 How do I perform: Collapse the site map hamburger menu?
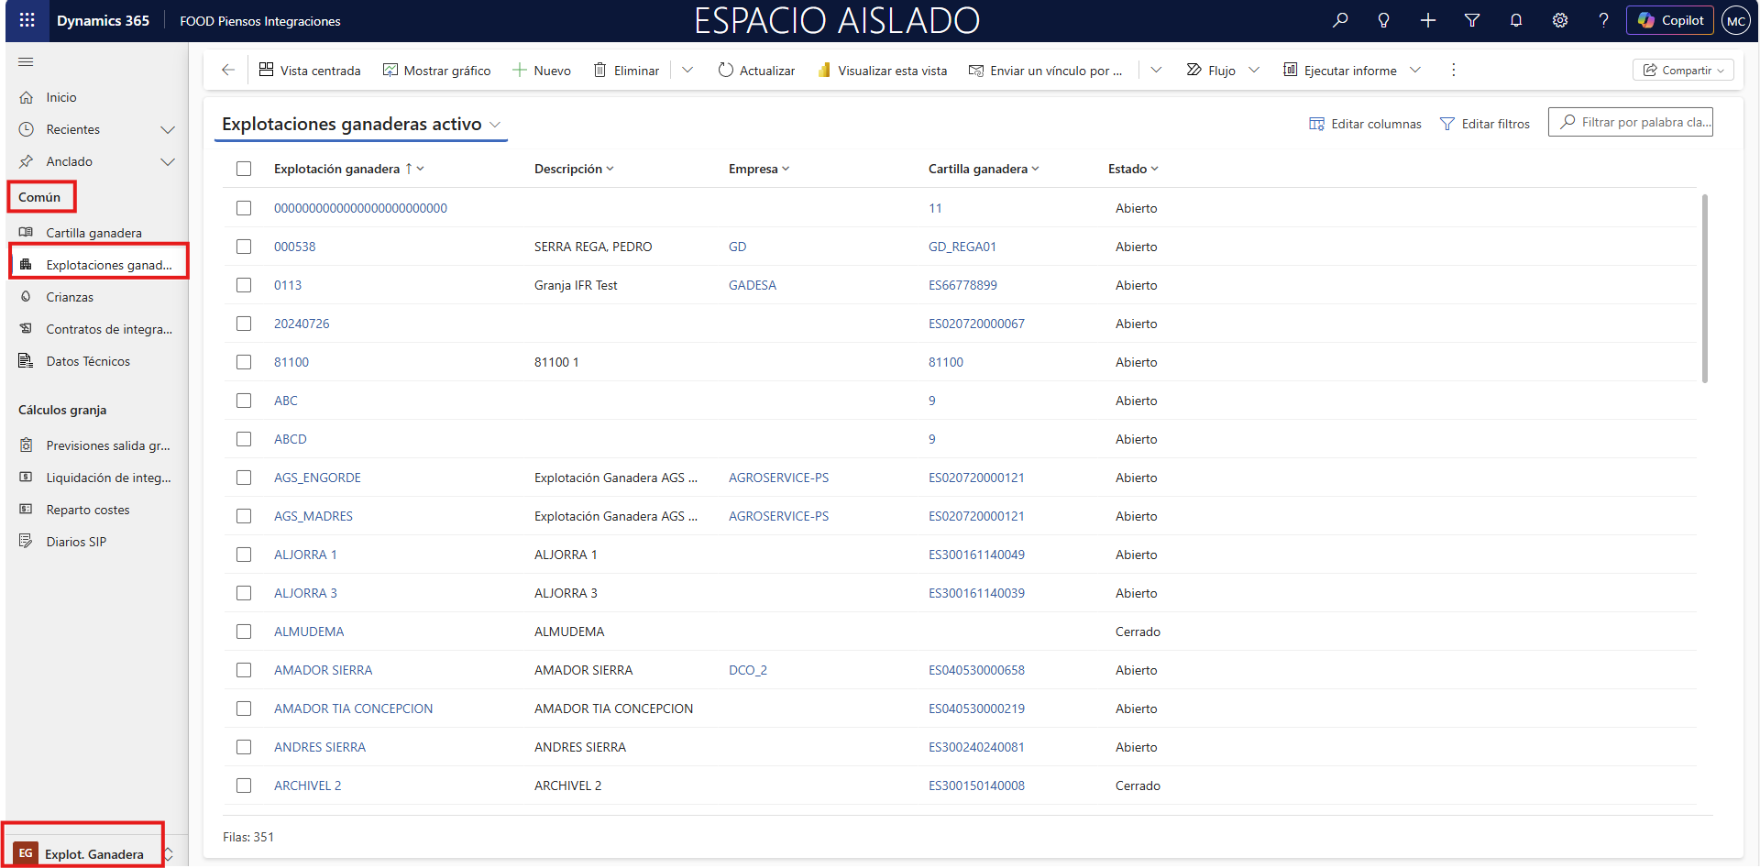click(26, 62)
